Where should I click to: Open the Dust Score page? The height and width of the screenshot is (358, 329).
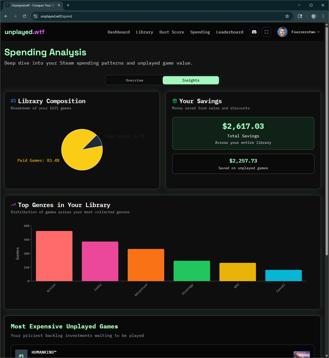(172, 32)
